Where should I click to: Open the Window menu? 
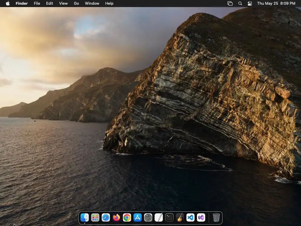pos(92,4)
